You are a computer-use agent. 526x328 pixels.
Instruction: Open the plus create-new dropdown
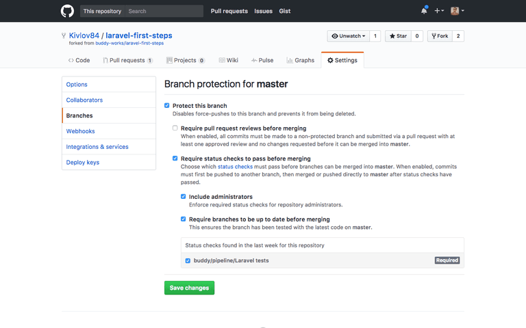(439, 11)
